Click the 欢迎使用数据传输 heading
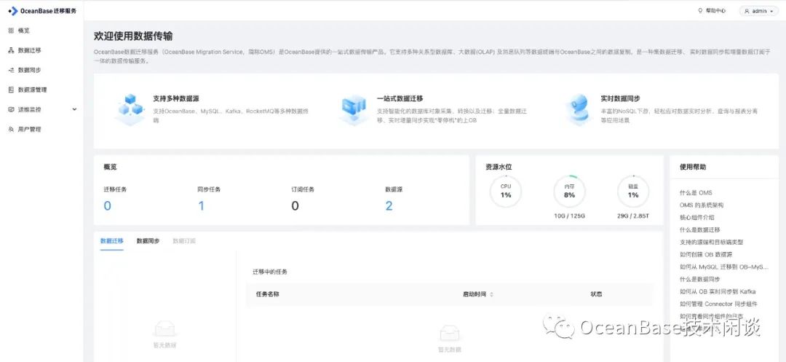Screen dimensions: 786x362 (x=134, y=36)
